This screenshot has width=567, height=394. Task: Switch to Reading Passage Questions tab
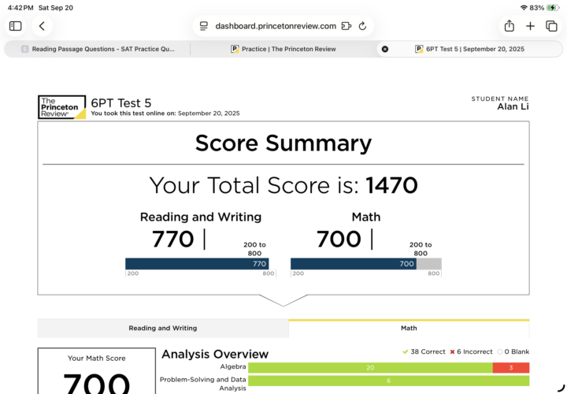click(x=97, y=49)
